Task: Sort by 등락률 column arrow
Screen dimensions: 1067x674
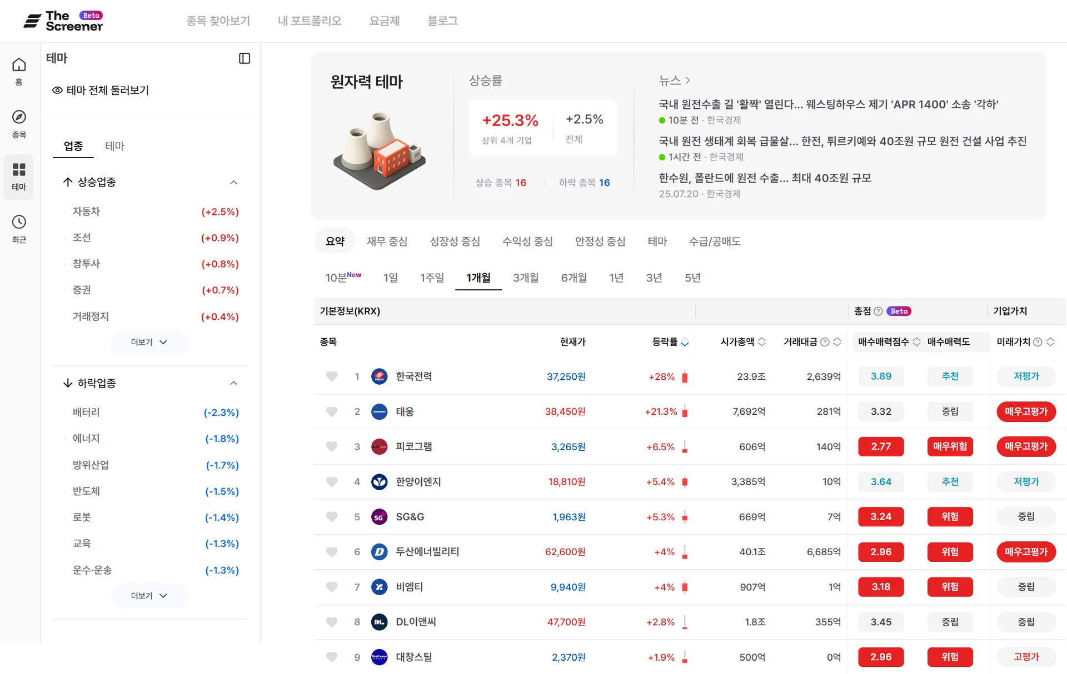Action: coord(685,343)
